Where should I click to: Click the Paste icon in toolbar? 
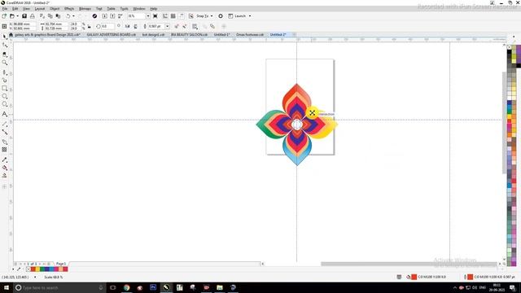[58, 16]
